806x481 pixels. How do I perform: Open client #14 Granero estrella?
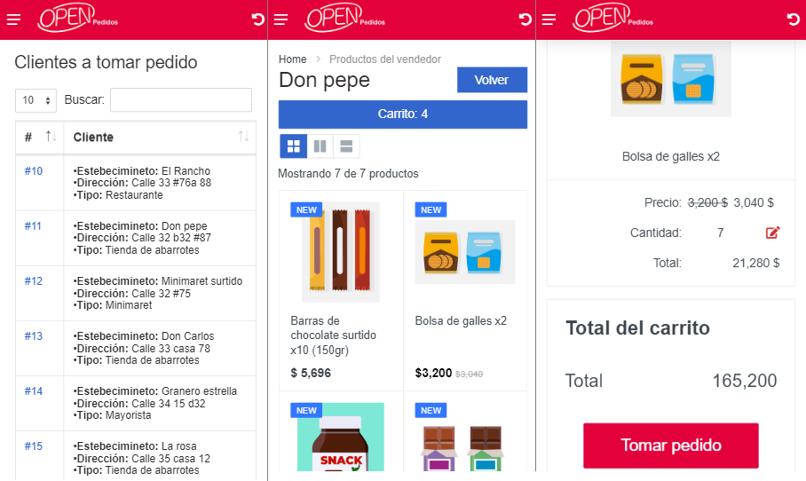pyautogui.click(x=34, y=391)
